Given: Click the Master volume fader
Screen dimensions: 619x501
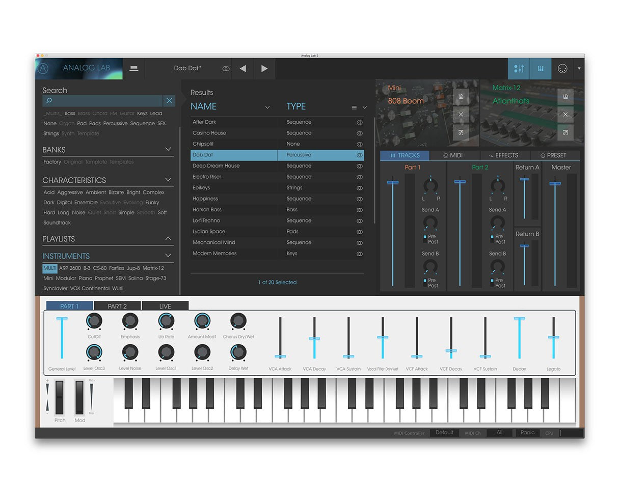Looking at the screenshot, I should click(x=555, y=183).
